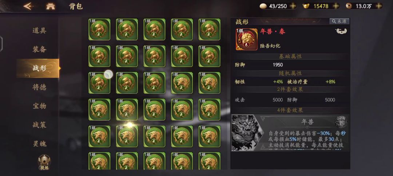Tap the equip icon beside 年兽·春

point(341,31)
